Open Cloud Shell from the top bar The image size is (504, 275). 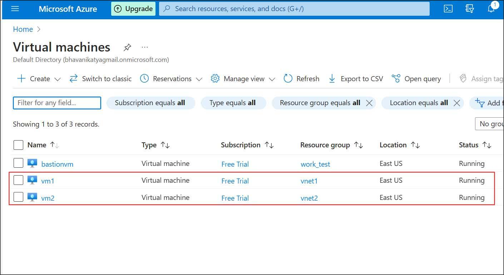coord(448,9)
